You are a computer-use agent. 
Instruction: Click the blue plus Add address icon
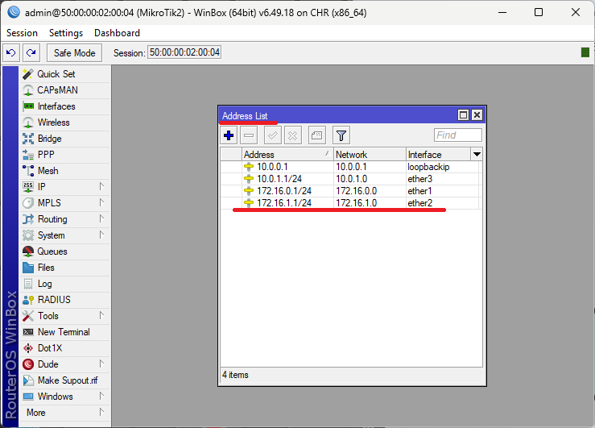(229, 135)
